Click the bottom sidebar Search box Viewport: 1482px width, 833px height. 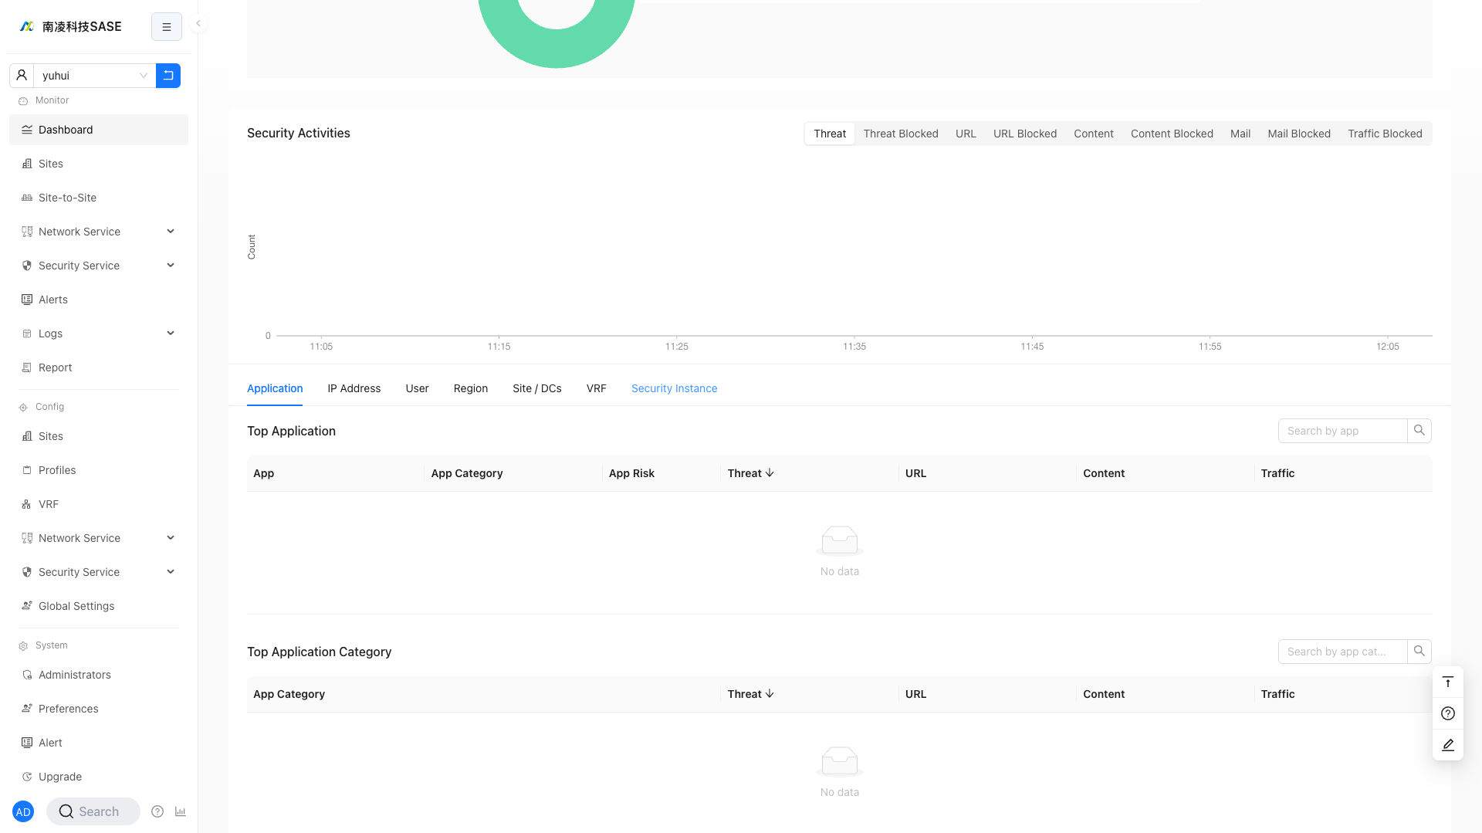click(93, 811)
